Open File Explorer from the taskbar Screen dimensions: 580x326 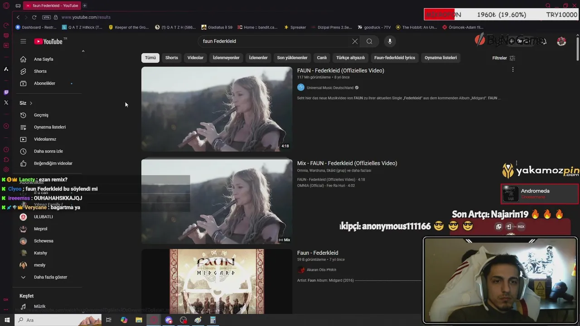pyautogui.click(x=139, y=320)
